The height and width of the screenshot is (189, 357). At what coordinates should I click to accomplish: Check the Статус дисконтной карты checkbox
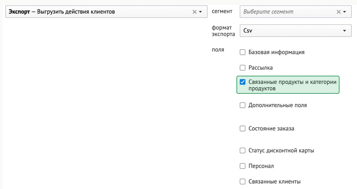243,151
